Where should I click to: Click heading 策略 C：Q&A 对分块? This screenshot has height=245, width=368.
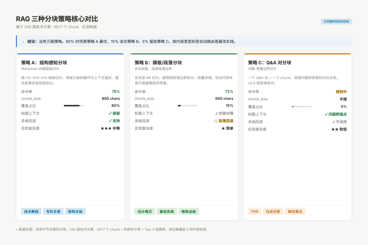pos(270,63)
